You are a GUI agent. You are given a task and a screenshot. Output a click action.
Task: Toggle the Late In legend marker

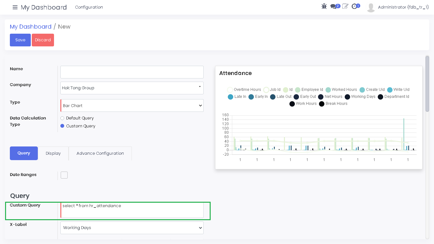pos(231,97)
